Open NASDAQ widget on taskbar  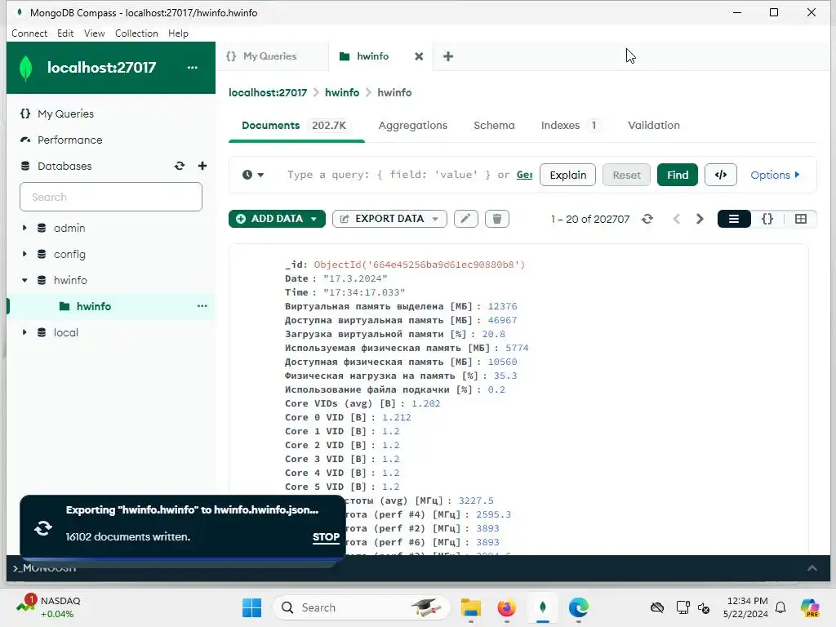48,607
